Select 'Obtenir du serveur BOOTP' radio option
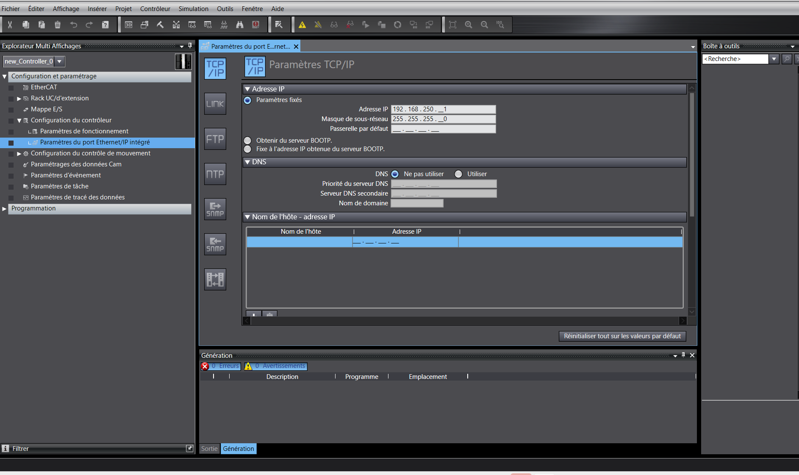The width and height of the screenshot is (799, 475). coord(248,141)
